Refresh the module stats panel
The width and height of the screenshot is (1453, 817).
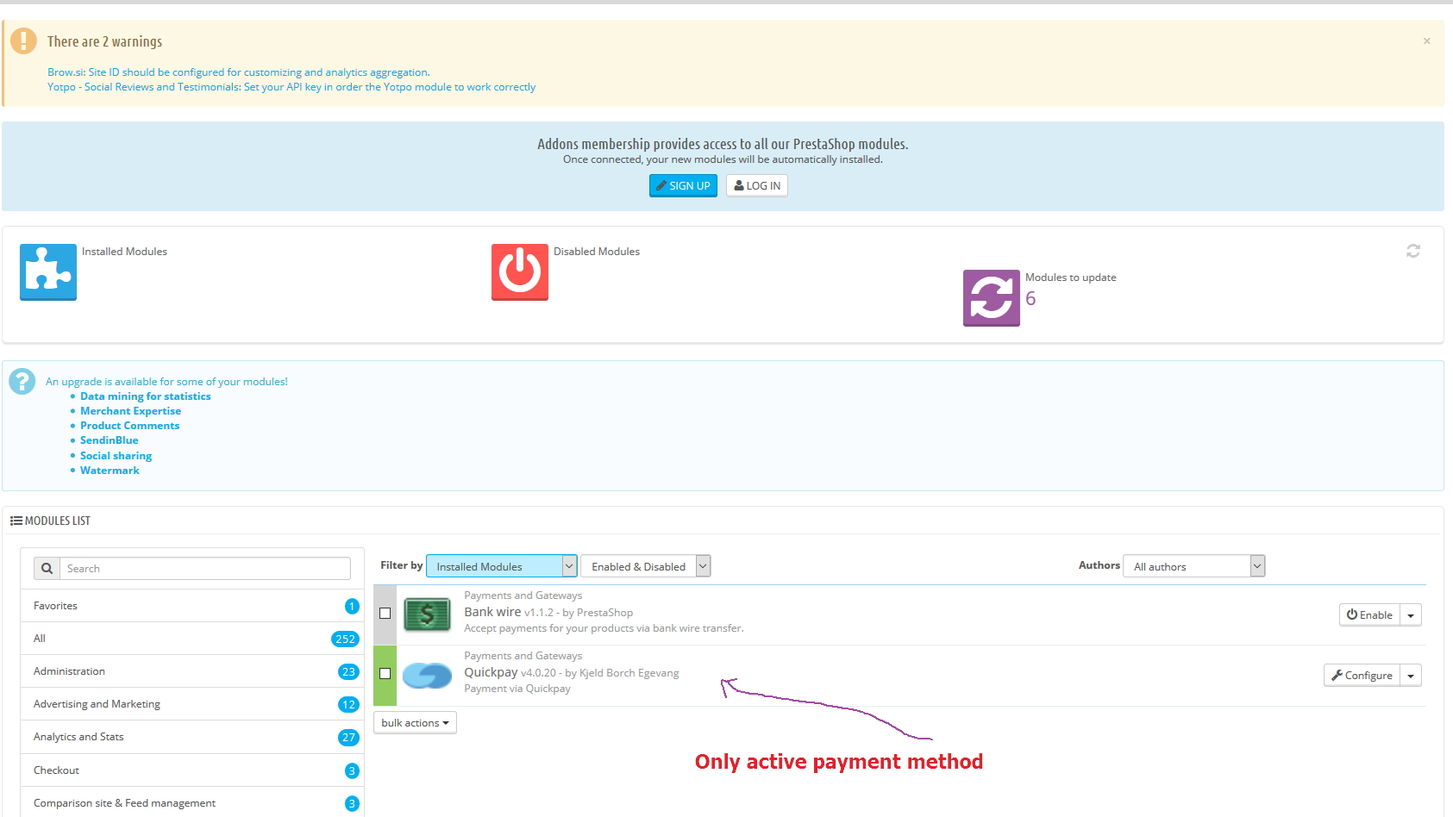click(1413, 251)
